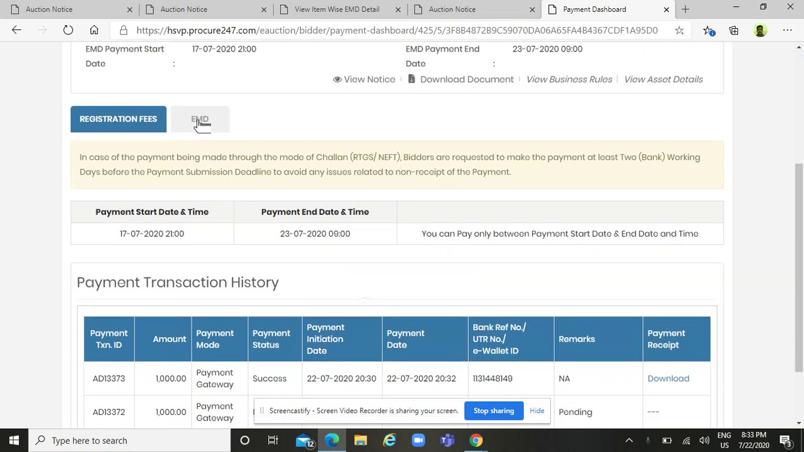Image resolution: width=804 pixels, height=452 pixels.
Task: Open the REGISTRATION FEES tab
Action: point(118,119)
